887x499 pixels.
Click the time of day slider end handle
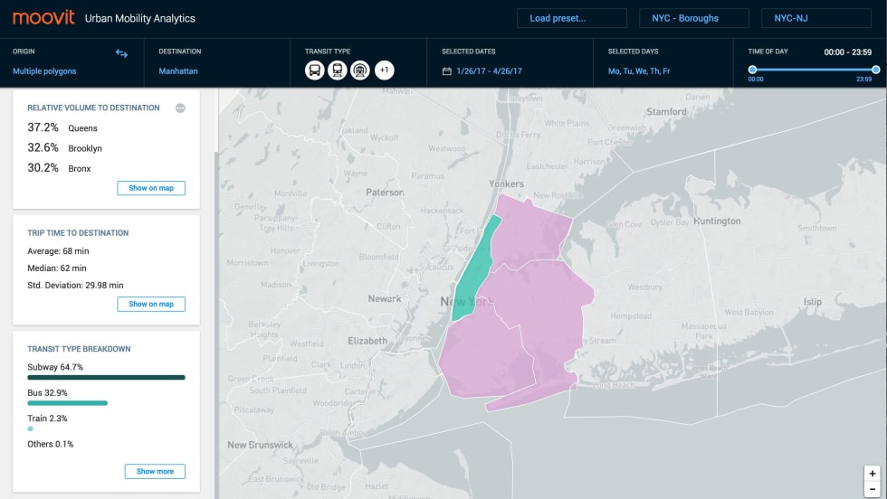875,70
